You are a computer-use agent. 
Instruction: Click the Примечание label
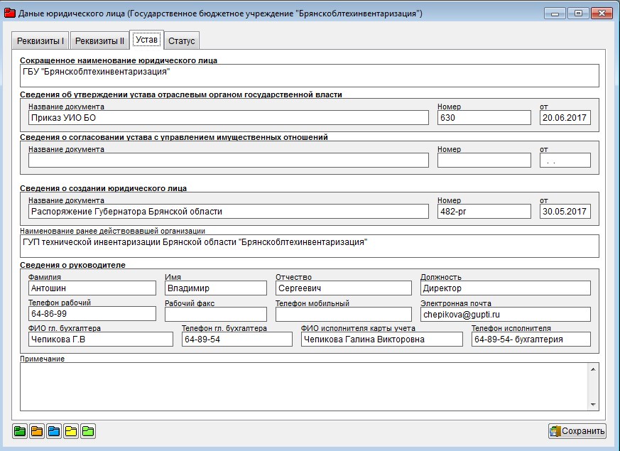click(43, 359)
